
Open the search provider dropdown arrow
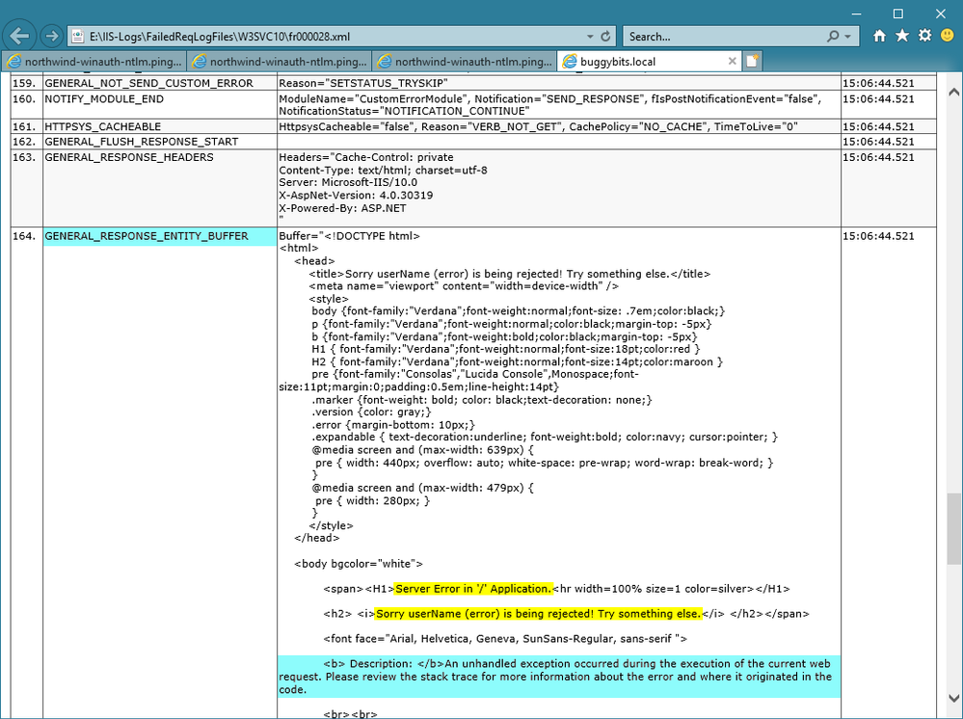(x=848, y=37)
